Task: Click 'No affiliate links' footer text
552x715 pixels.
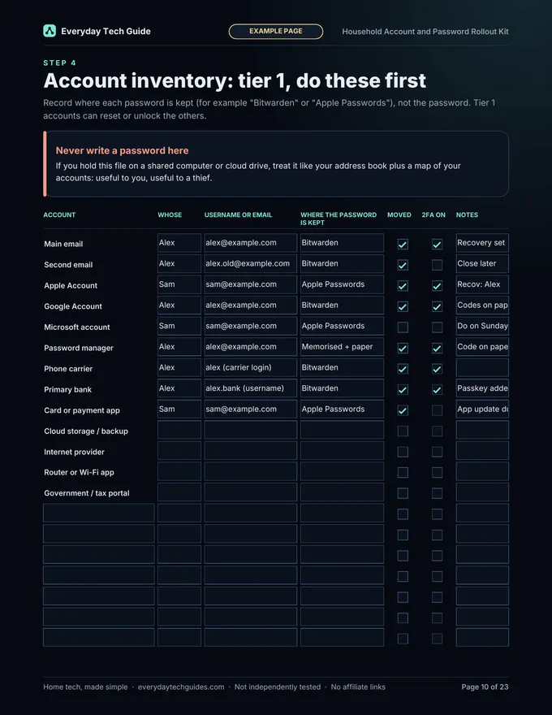Action: tap(358, 687)
